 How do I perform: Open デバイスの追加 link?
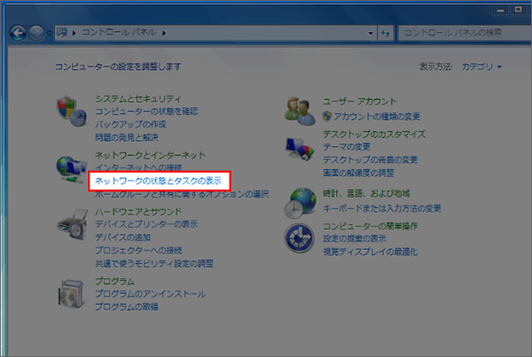tap(123, 237)
